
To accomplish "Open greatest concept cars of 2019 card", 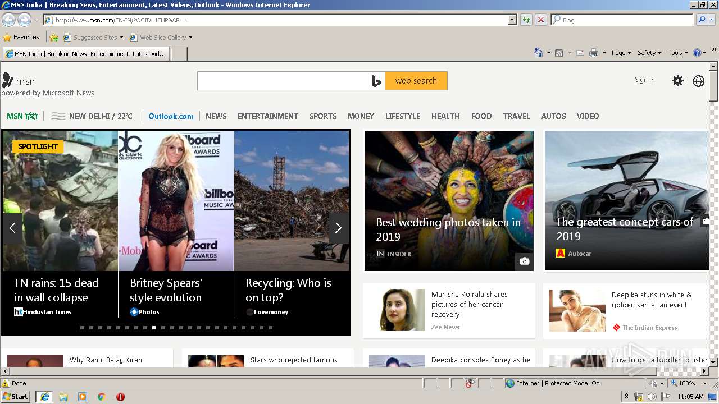I will tap(627, 201).
